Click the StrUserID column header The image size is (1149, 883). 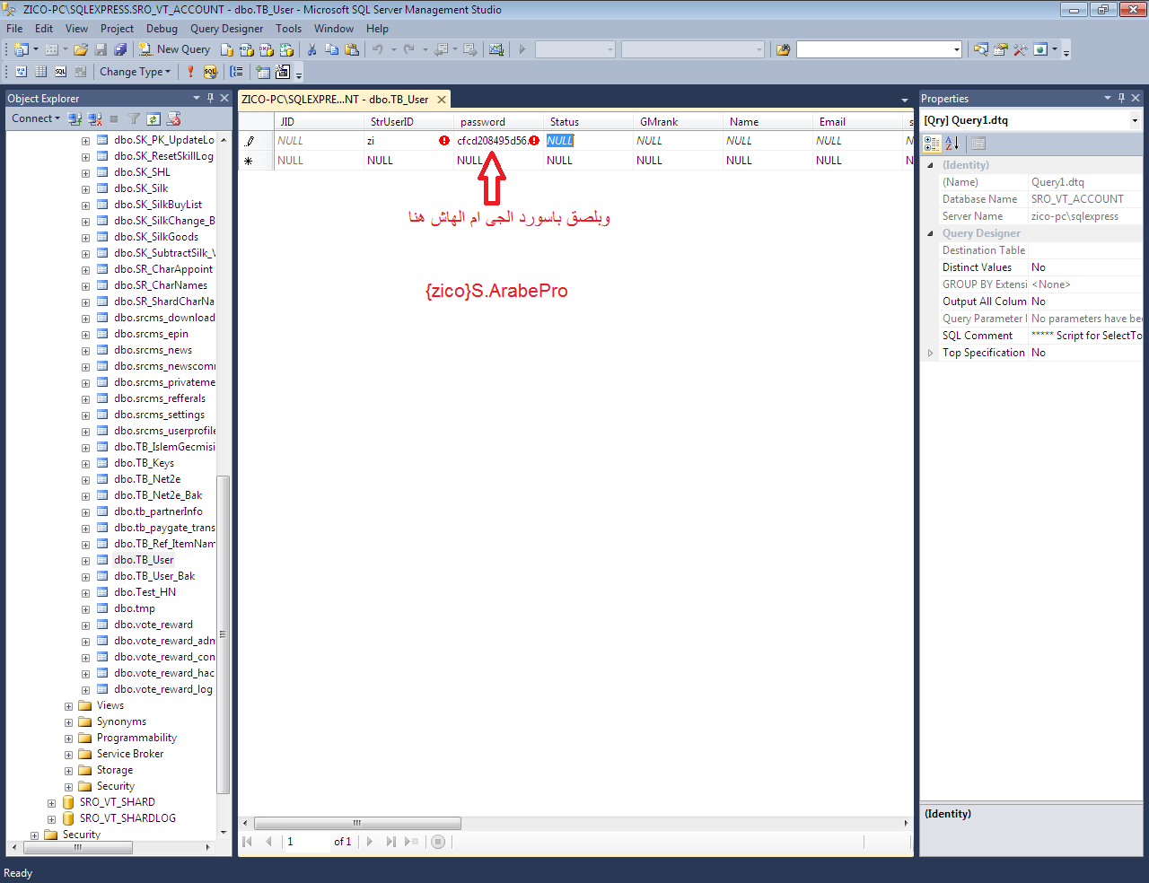click(408, 122)
